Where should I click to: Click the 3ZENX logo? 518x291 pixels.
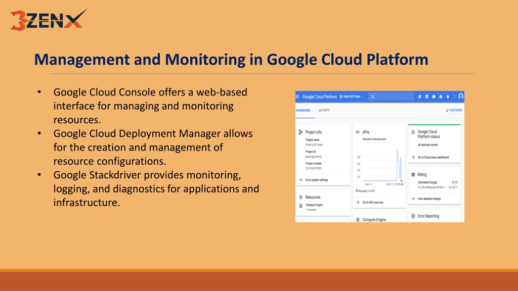(49, 20)
